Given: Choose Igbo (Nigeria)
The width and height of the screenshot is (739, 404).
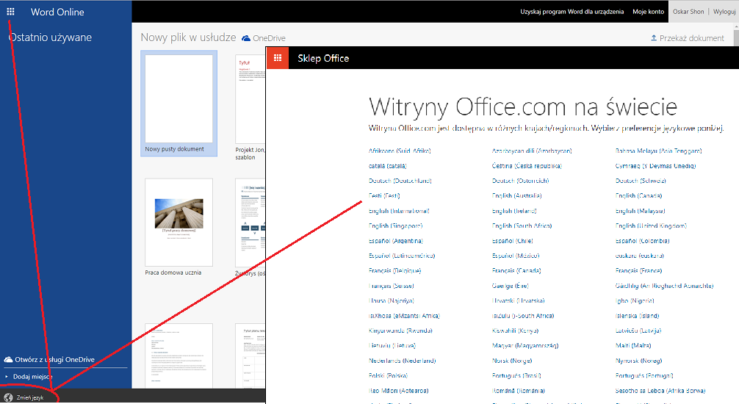Looking at the screenshot, I should tap(635, 300).
